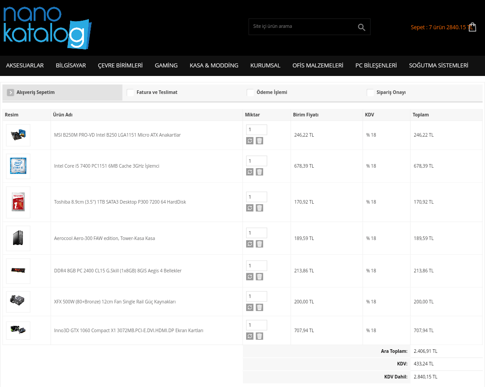485x387 pixels.
Task: Open G.Skill RAM product thumbnail
Action: coord(18,271)
